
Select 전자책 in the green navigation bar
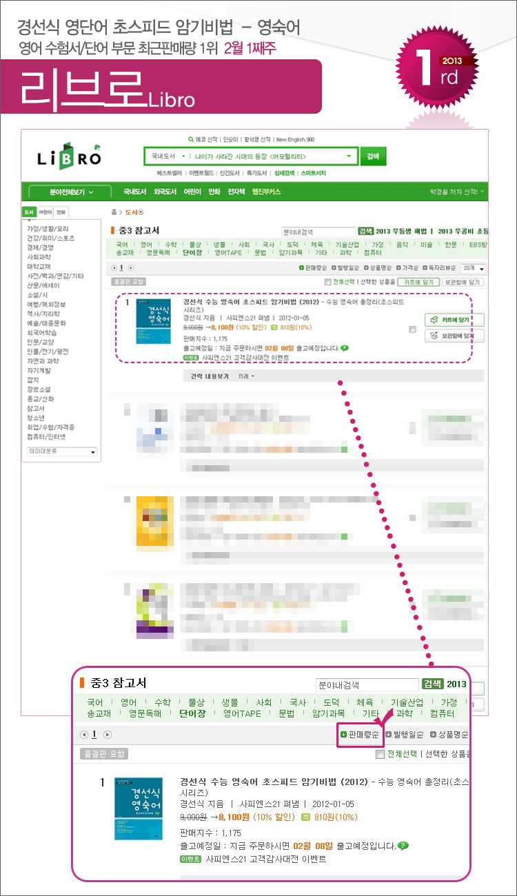click(x=236, y=192)
